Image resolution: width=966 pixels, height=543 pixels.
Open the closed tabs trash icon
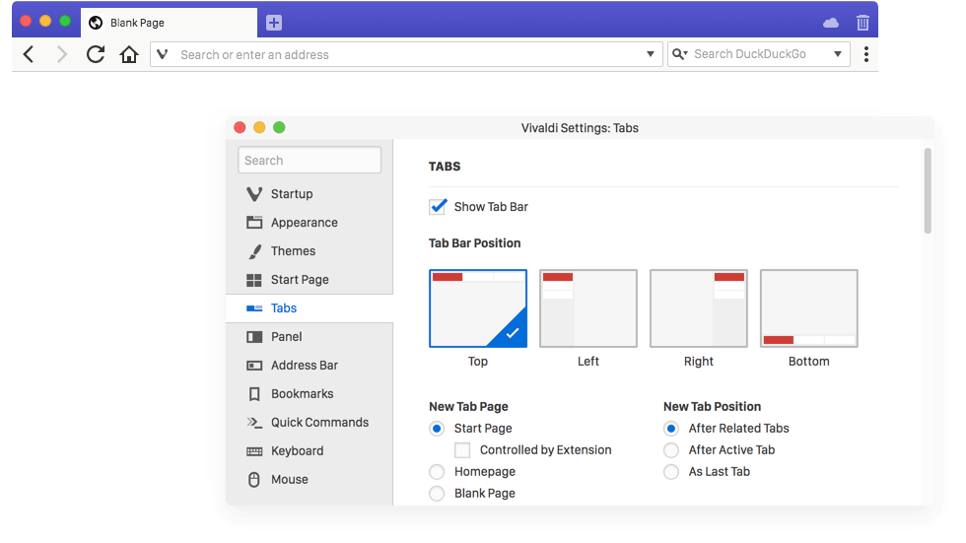862,22
